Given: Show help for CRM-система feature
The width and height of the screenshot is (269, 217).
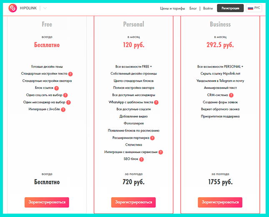Looking at the screenshot, I should pos(231,95).
